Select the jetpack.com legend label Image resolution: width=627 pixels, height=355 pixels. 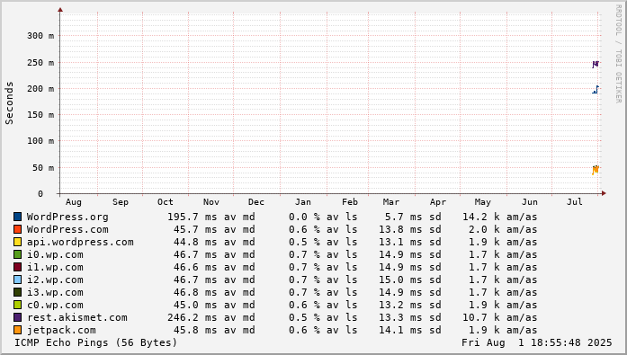click(x=61, y=330)
